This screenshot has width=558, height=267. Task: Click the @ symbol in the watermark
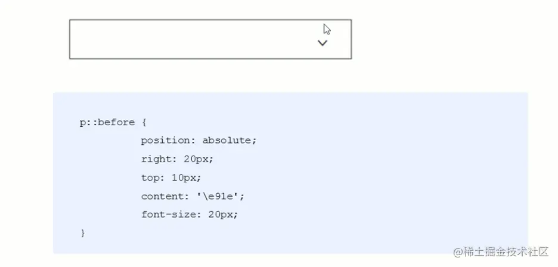click(x=458, y=251)
